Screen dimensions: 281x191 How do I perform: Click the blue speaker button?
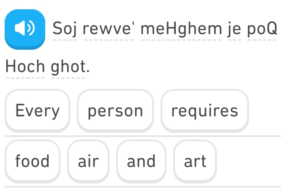(x=25, y=29)
